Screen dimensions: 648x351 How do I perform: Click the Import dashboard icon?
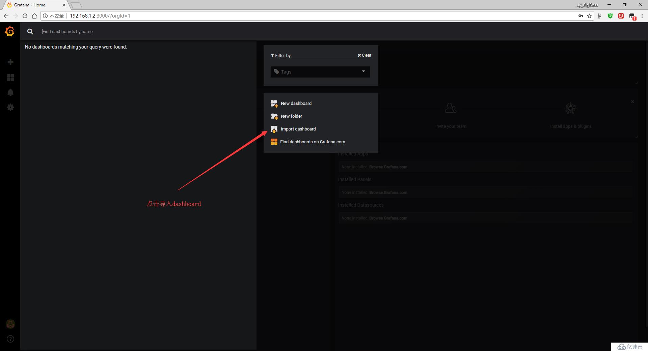click(274, 129)
